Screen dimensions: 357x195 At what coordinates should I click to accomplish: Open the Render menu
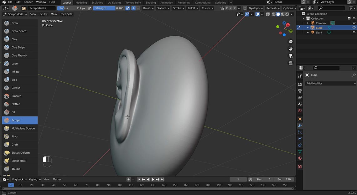28,2
